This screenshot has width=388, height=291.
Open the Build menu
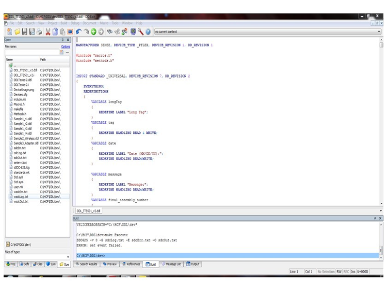click(x=64, y=23)
